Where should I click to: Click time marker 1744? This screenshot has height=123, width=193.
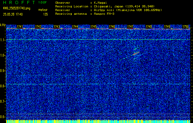tap(75, 26)
